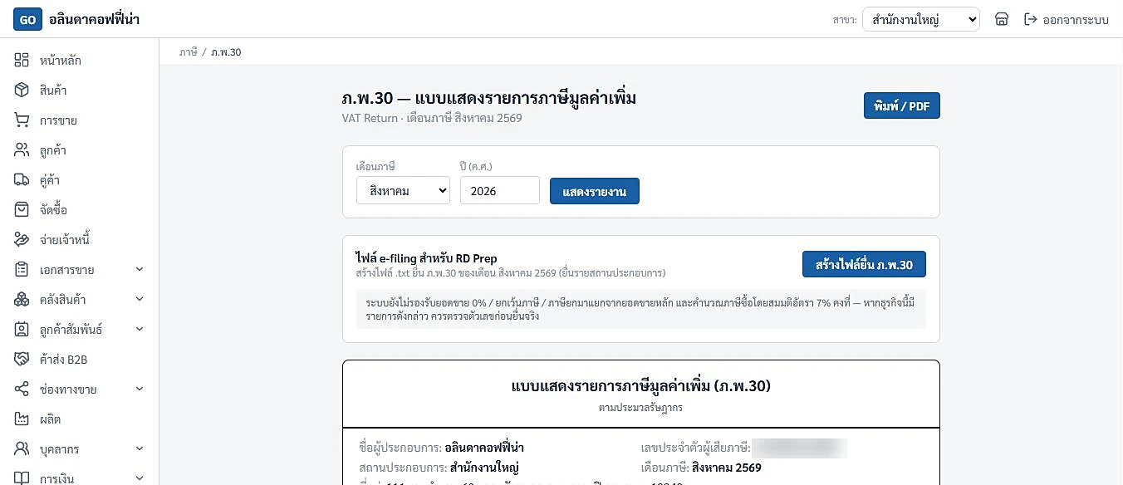Click the พิมพ์ / PDF button
The width and height of the screenshot is (1123, 485).
pos(902,105)
